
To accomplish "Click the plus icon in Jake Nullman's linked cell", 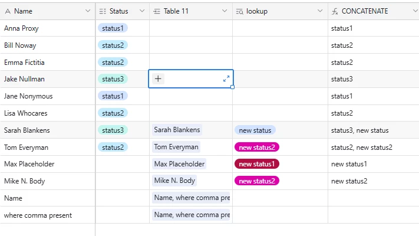I will (158, 78).
